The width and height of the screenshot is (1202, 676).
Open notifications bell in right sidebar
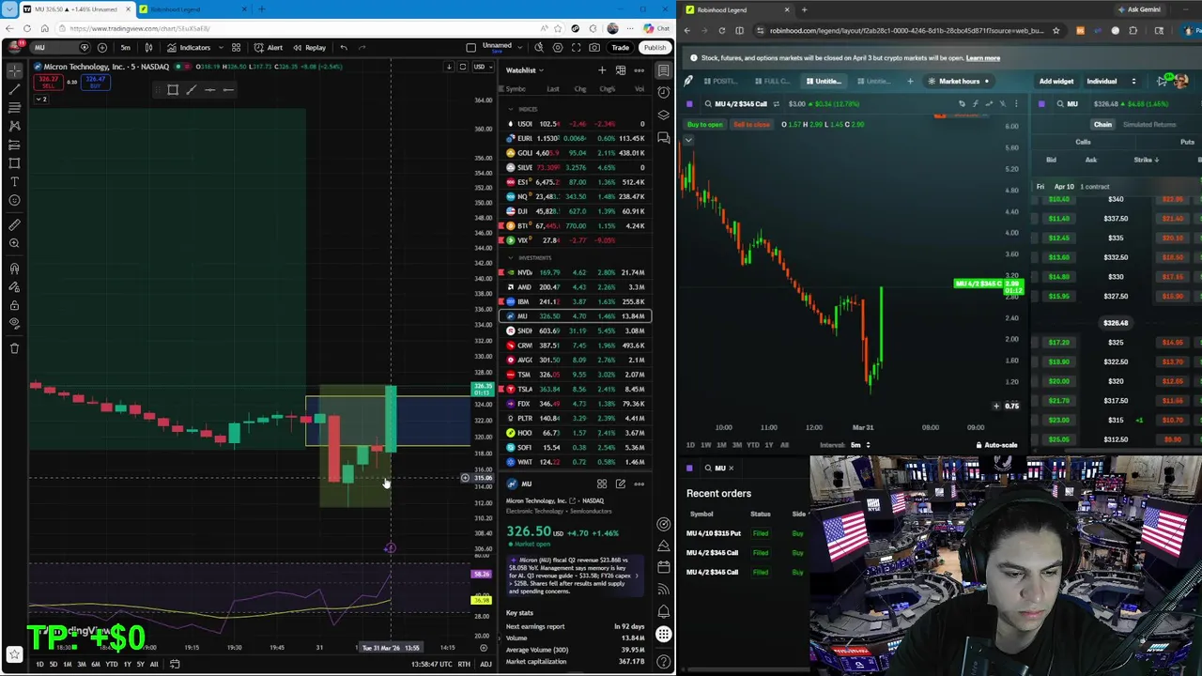pos(664,611)
